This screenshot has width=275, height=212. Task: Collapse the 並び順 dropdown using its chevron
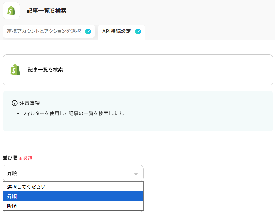pyautogui.click(x=136, y=174)
